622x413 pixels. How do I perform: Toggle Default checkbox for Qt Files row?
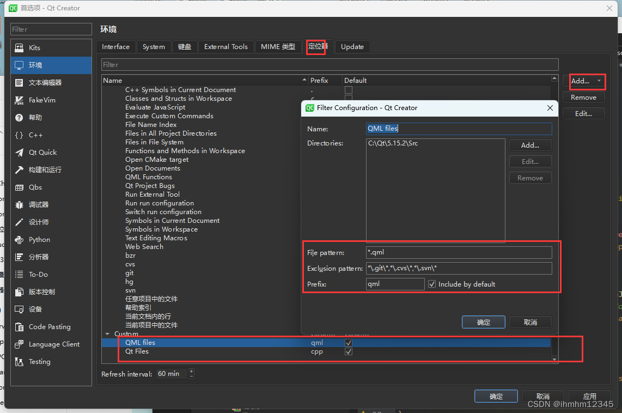point(348,351)
